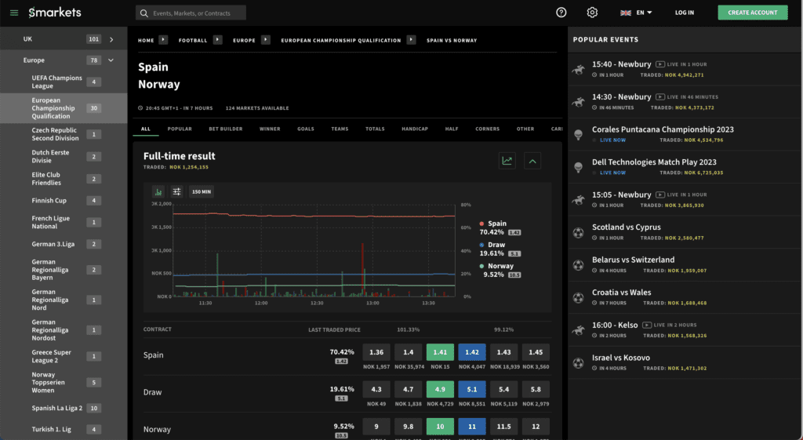Click the LOG IN link
The height and width of the screenshot is (440, 803).
(684, 13)
